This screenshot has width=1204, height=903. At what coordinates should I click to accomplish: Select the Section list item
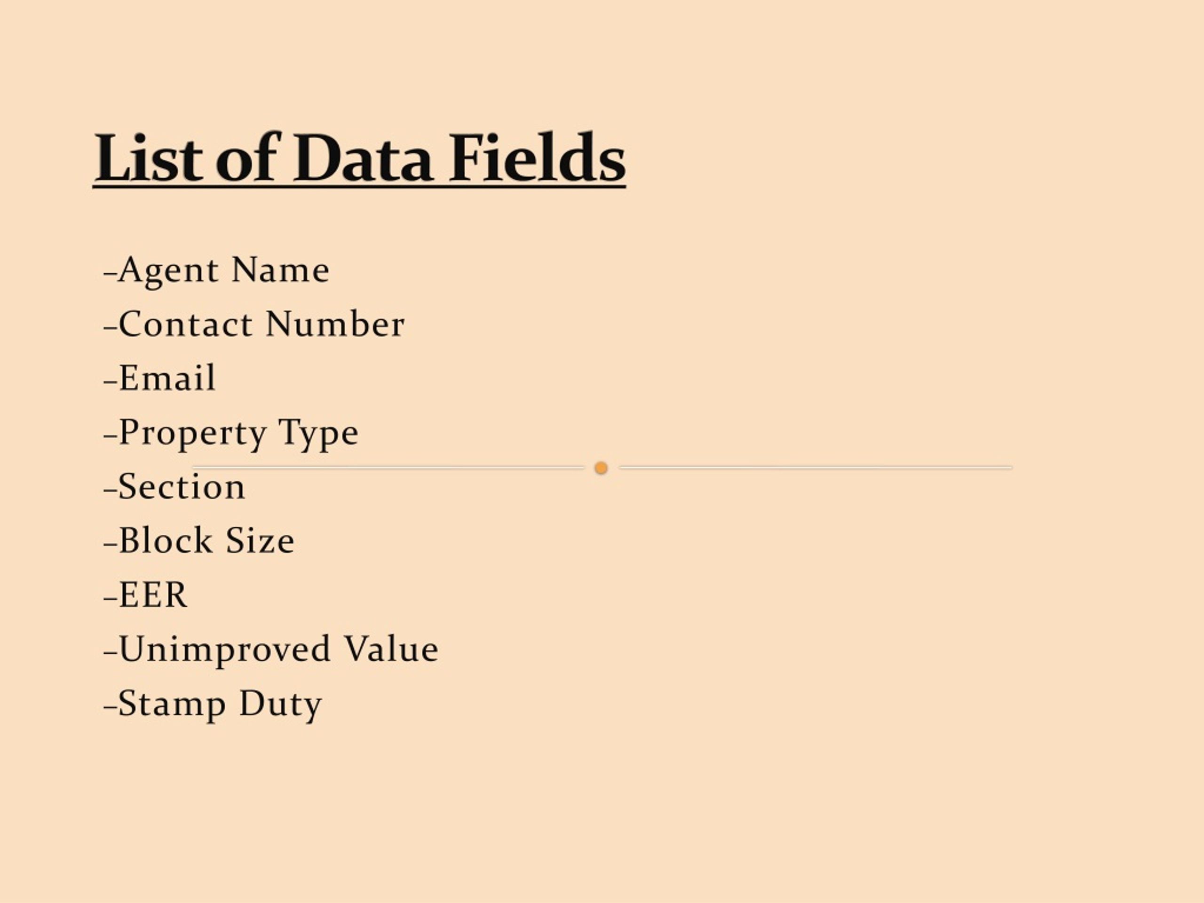tap(174, 486)
